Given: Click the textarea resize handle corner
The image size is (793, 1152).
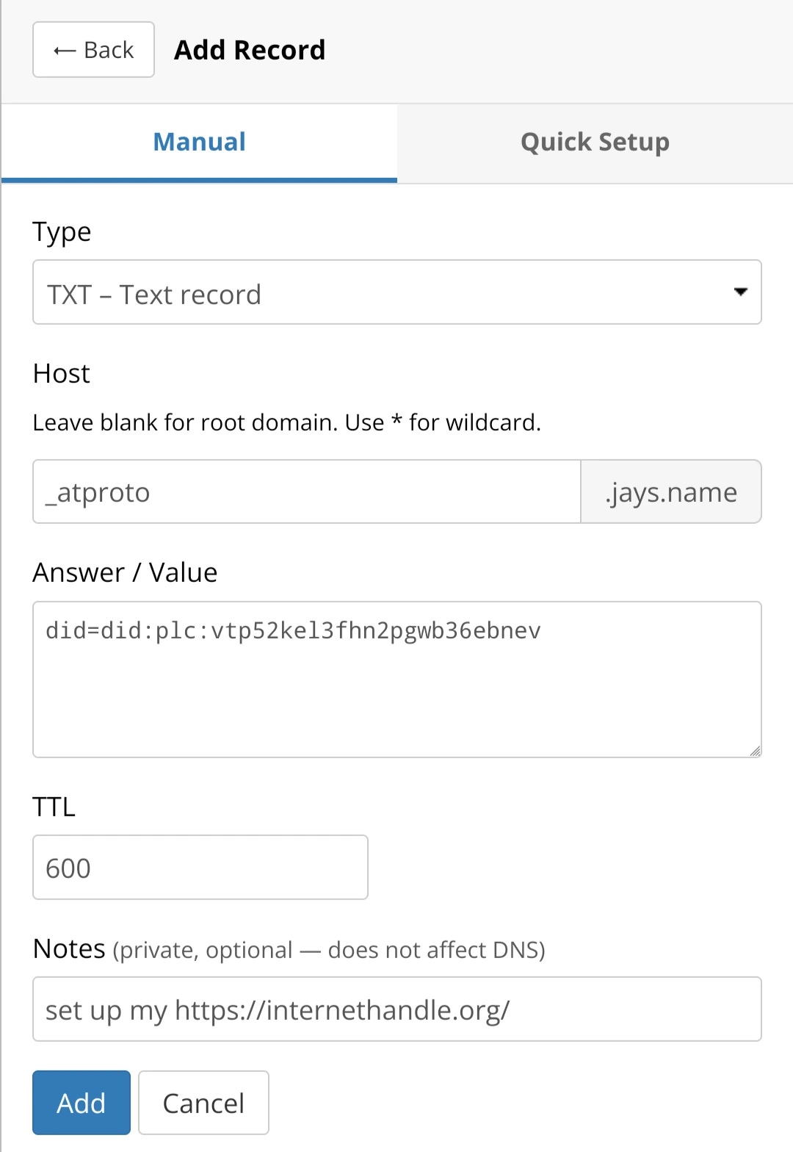Looking at the screenshot, I should click(755, 750).
